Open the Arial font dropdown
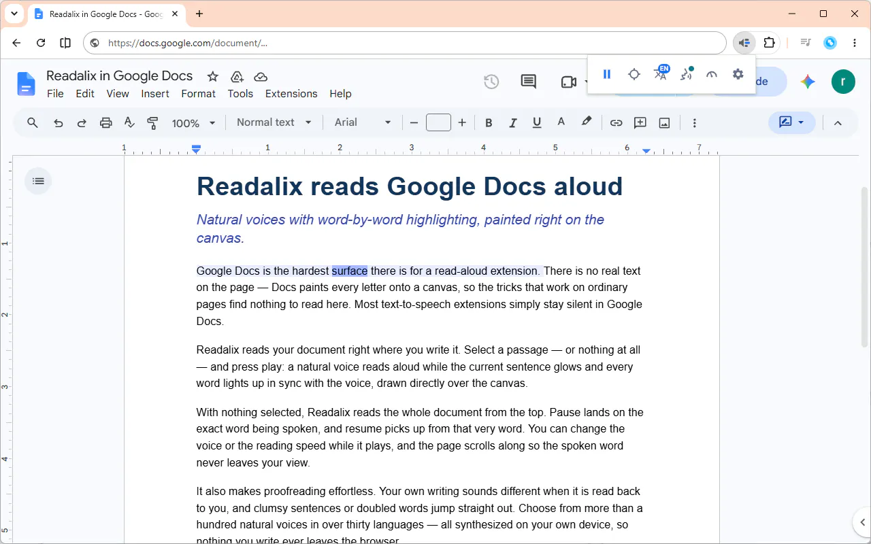 pyautogui.click(x=363, y=122)
